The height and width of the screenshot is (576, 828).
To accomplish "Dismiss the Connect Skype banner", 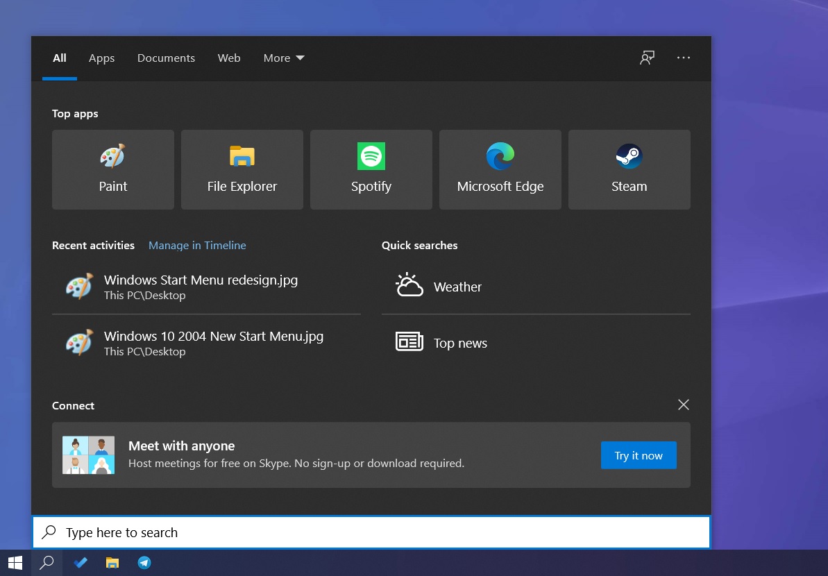I will pyautogui.click(x=683, y=405).
